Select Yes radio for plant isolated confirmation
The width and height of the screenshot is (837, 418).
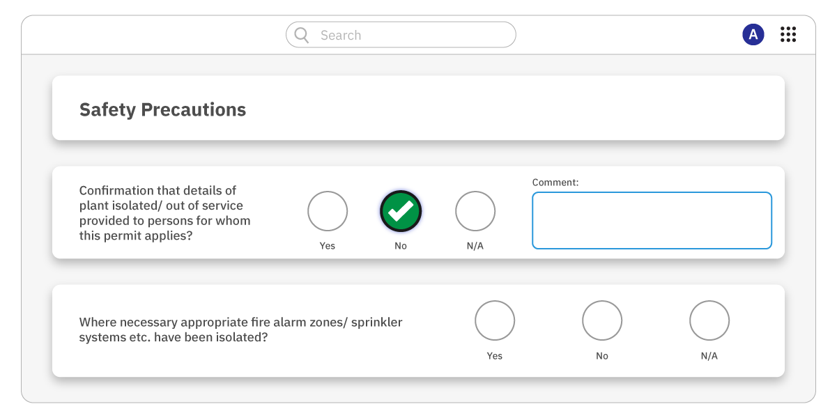(x=328, y=211)
